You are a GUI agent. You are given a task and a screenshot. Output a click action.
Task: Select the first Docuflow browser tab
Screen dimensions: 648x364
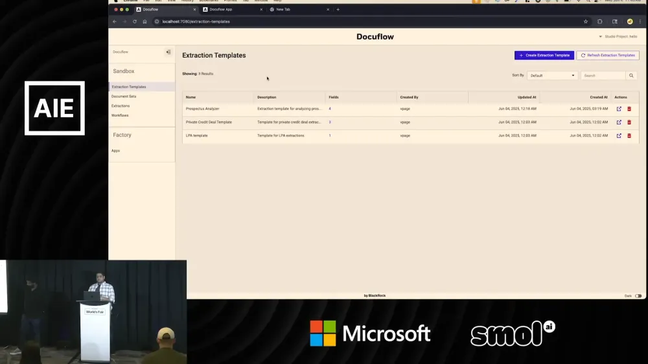(167, 10)
